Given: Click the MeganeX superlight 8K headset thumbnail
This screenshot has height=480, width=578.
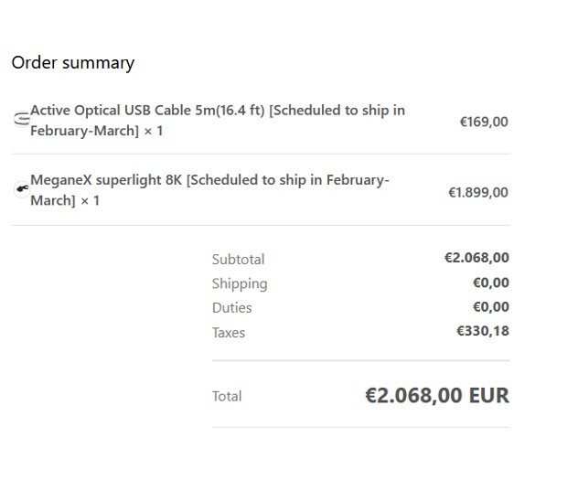Looking at the screenshot, I should pos(22,189).
